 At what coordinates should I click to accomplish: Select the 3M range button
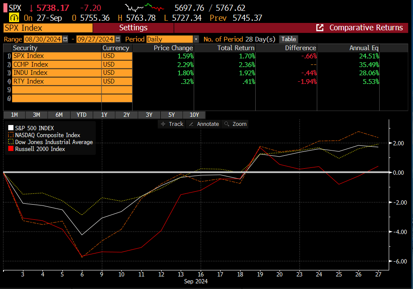36,115
